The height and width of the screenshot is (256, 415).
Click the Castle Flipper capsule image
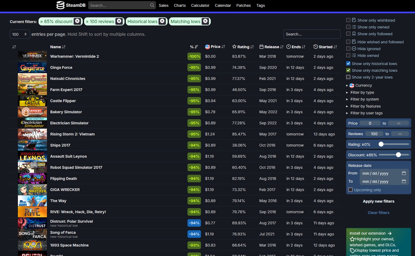click(32, 101)
